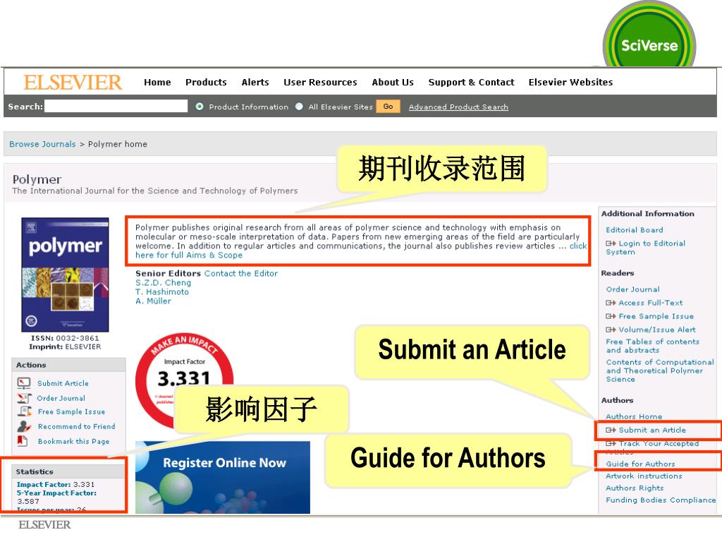Open Login to Editorial System link
The image size is (722, 542).
tap(646, 248)
